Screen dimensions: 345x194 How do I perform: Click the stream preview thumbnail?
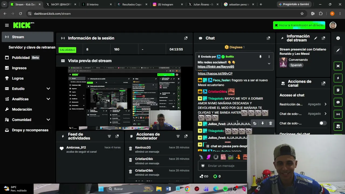pos(124,98)
